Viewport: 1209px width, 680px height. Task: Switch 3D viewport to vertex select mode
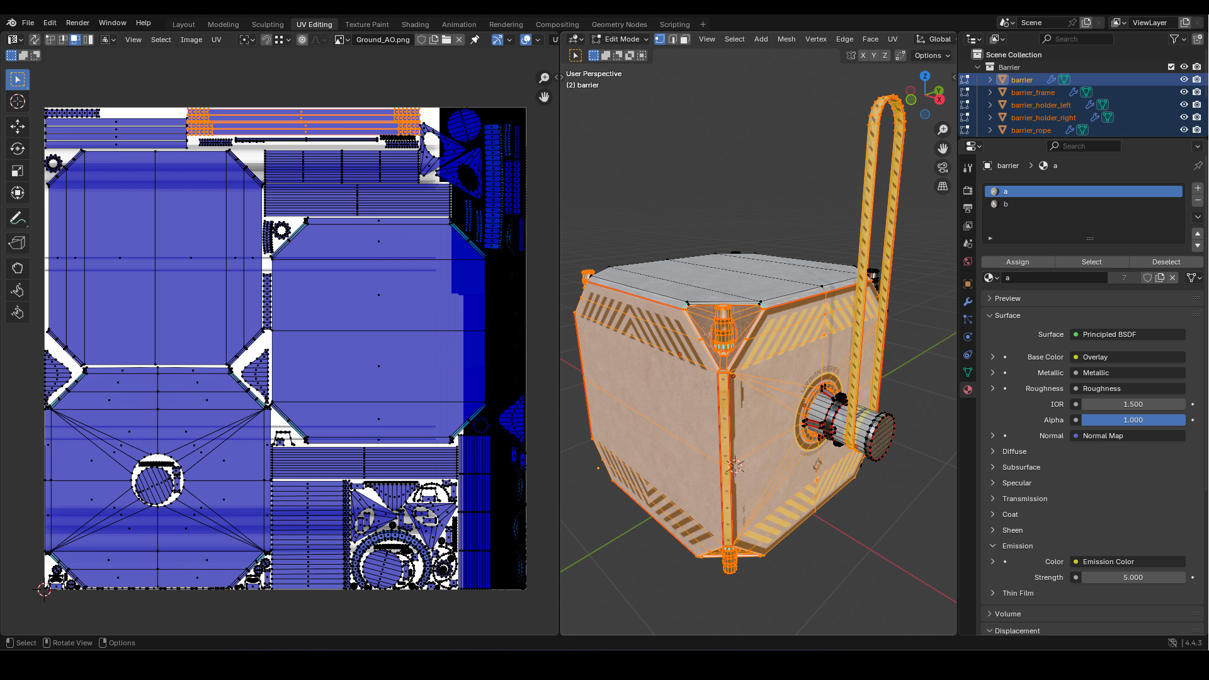coord(660,39)
